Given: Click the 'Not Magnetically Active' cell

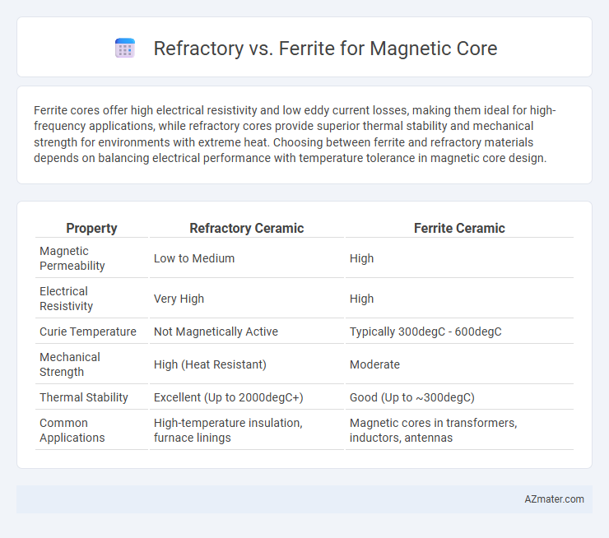Looking at the screenshot, I should tap(216, 332).
